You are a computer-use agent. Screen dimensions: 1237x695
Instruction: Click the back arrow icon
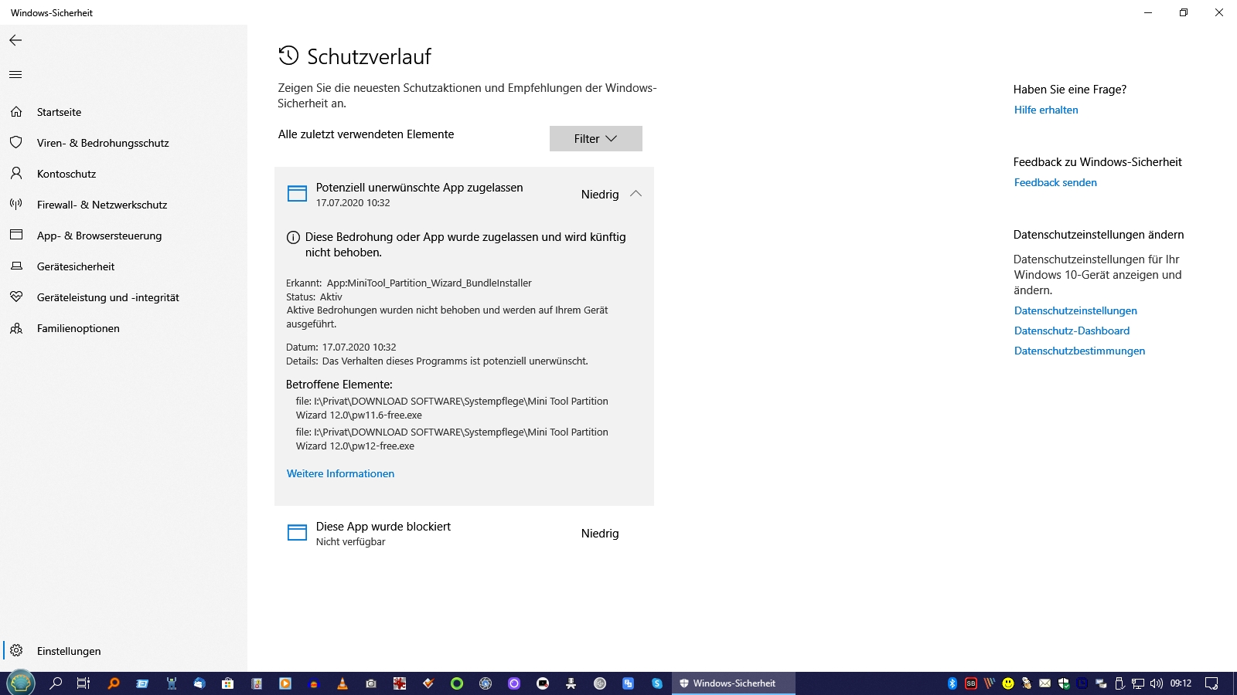pos(15,40)
